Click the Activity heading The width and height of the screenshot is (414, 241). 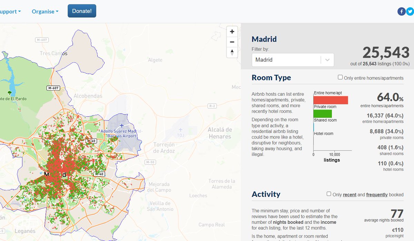[x=266, y=194]
